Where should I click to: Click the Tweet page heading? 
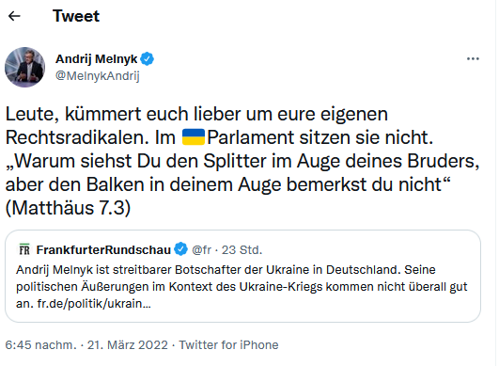point(76,16)
